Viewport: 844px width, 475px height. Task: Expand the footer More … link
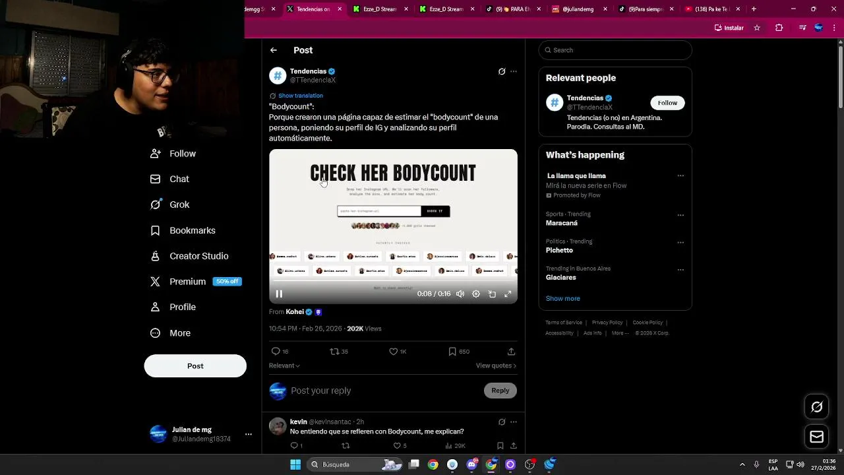click(620, 333)
